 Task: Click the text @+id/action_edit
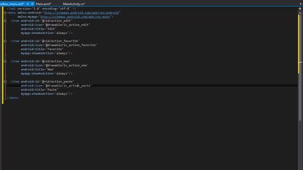pyautogui.click(x=57, y=21)
